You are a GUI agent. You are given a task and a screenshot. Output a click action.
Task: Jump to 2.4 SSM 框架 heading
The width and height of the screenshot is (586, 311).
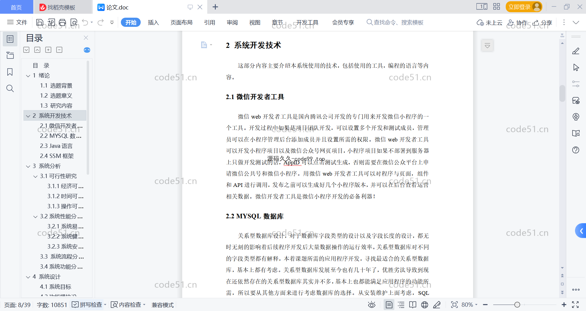point(57,156)
